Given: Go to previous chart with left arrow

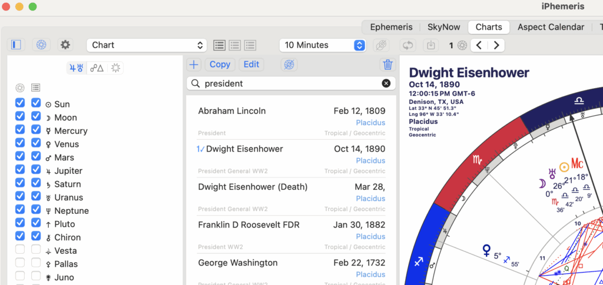Looking at the screenshot, I should (479, 45).
